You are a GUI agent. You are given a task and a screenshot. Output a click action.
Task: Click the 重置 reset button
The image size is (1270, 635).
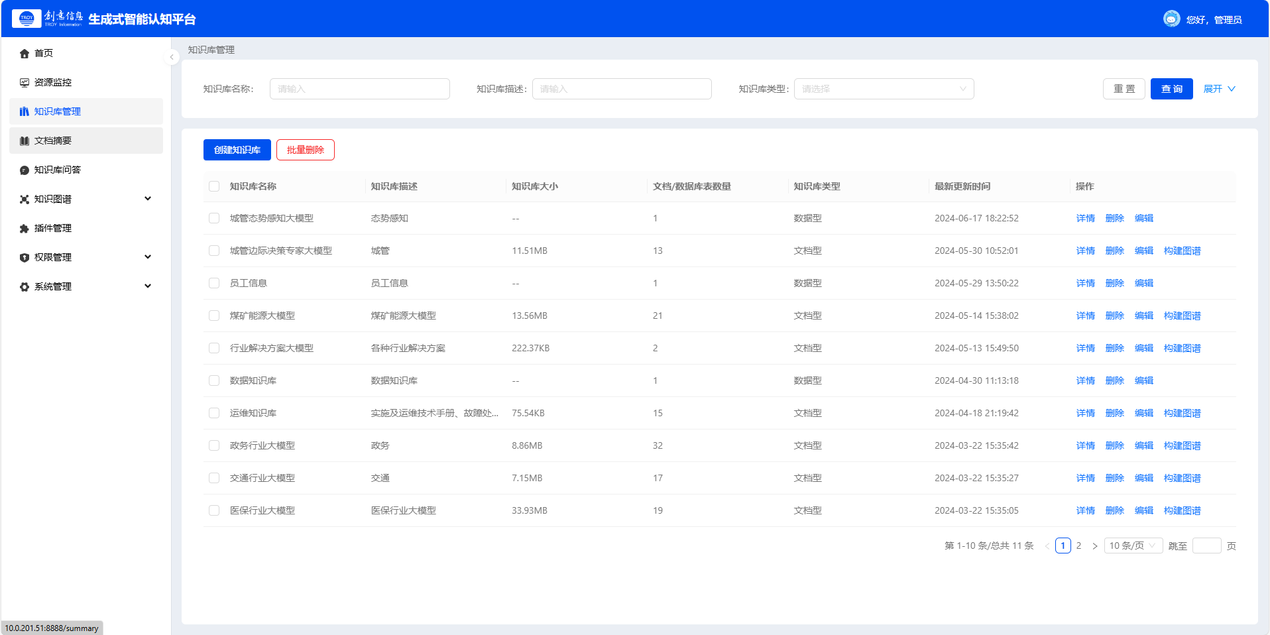tap(1124, 89)
